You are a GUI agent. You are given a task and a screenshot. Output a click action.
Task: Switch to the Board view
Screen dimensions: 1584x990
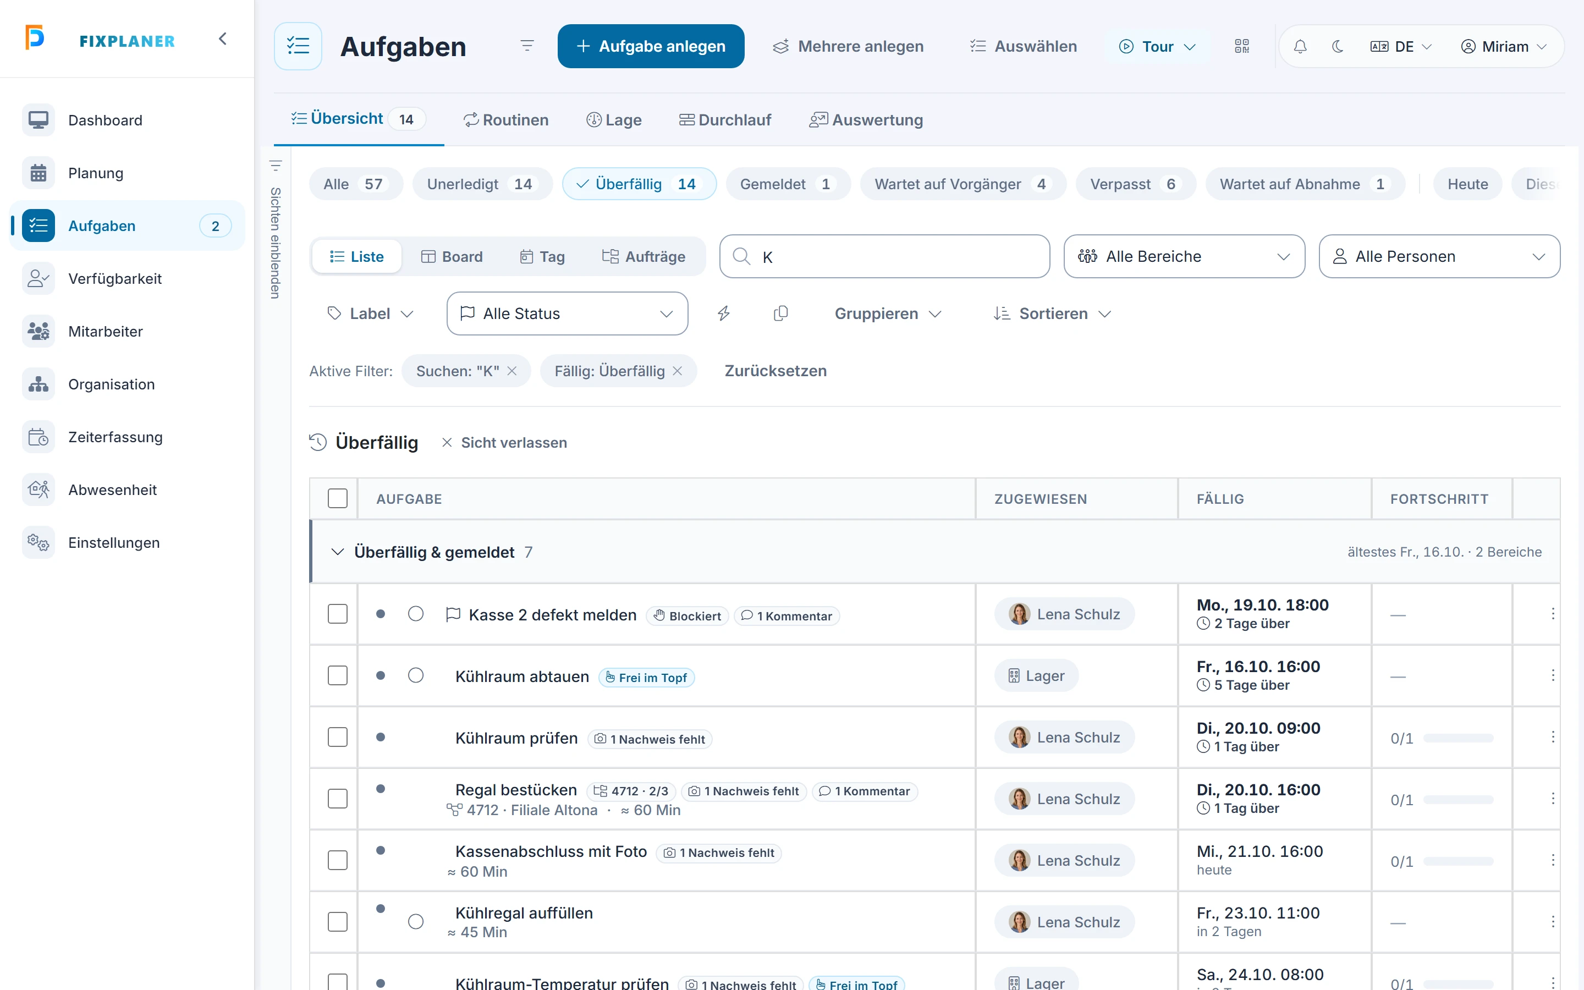coord(452,257)
